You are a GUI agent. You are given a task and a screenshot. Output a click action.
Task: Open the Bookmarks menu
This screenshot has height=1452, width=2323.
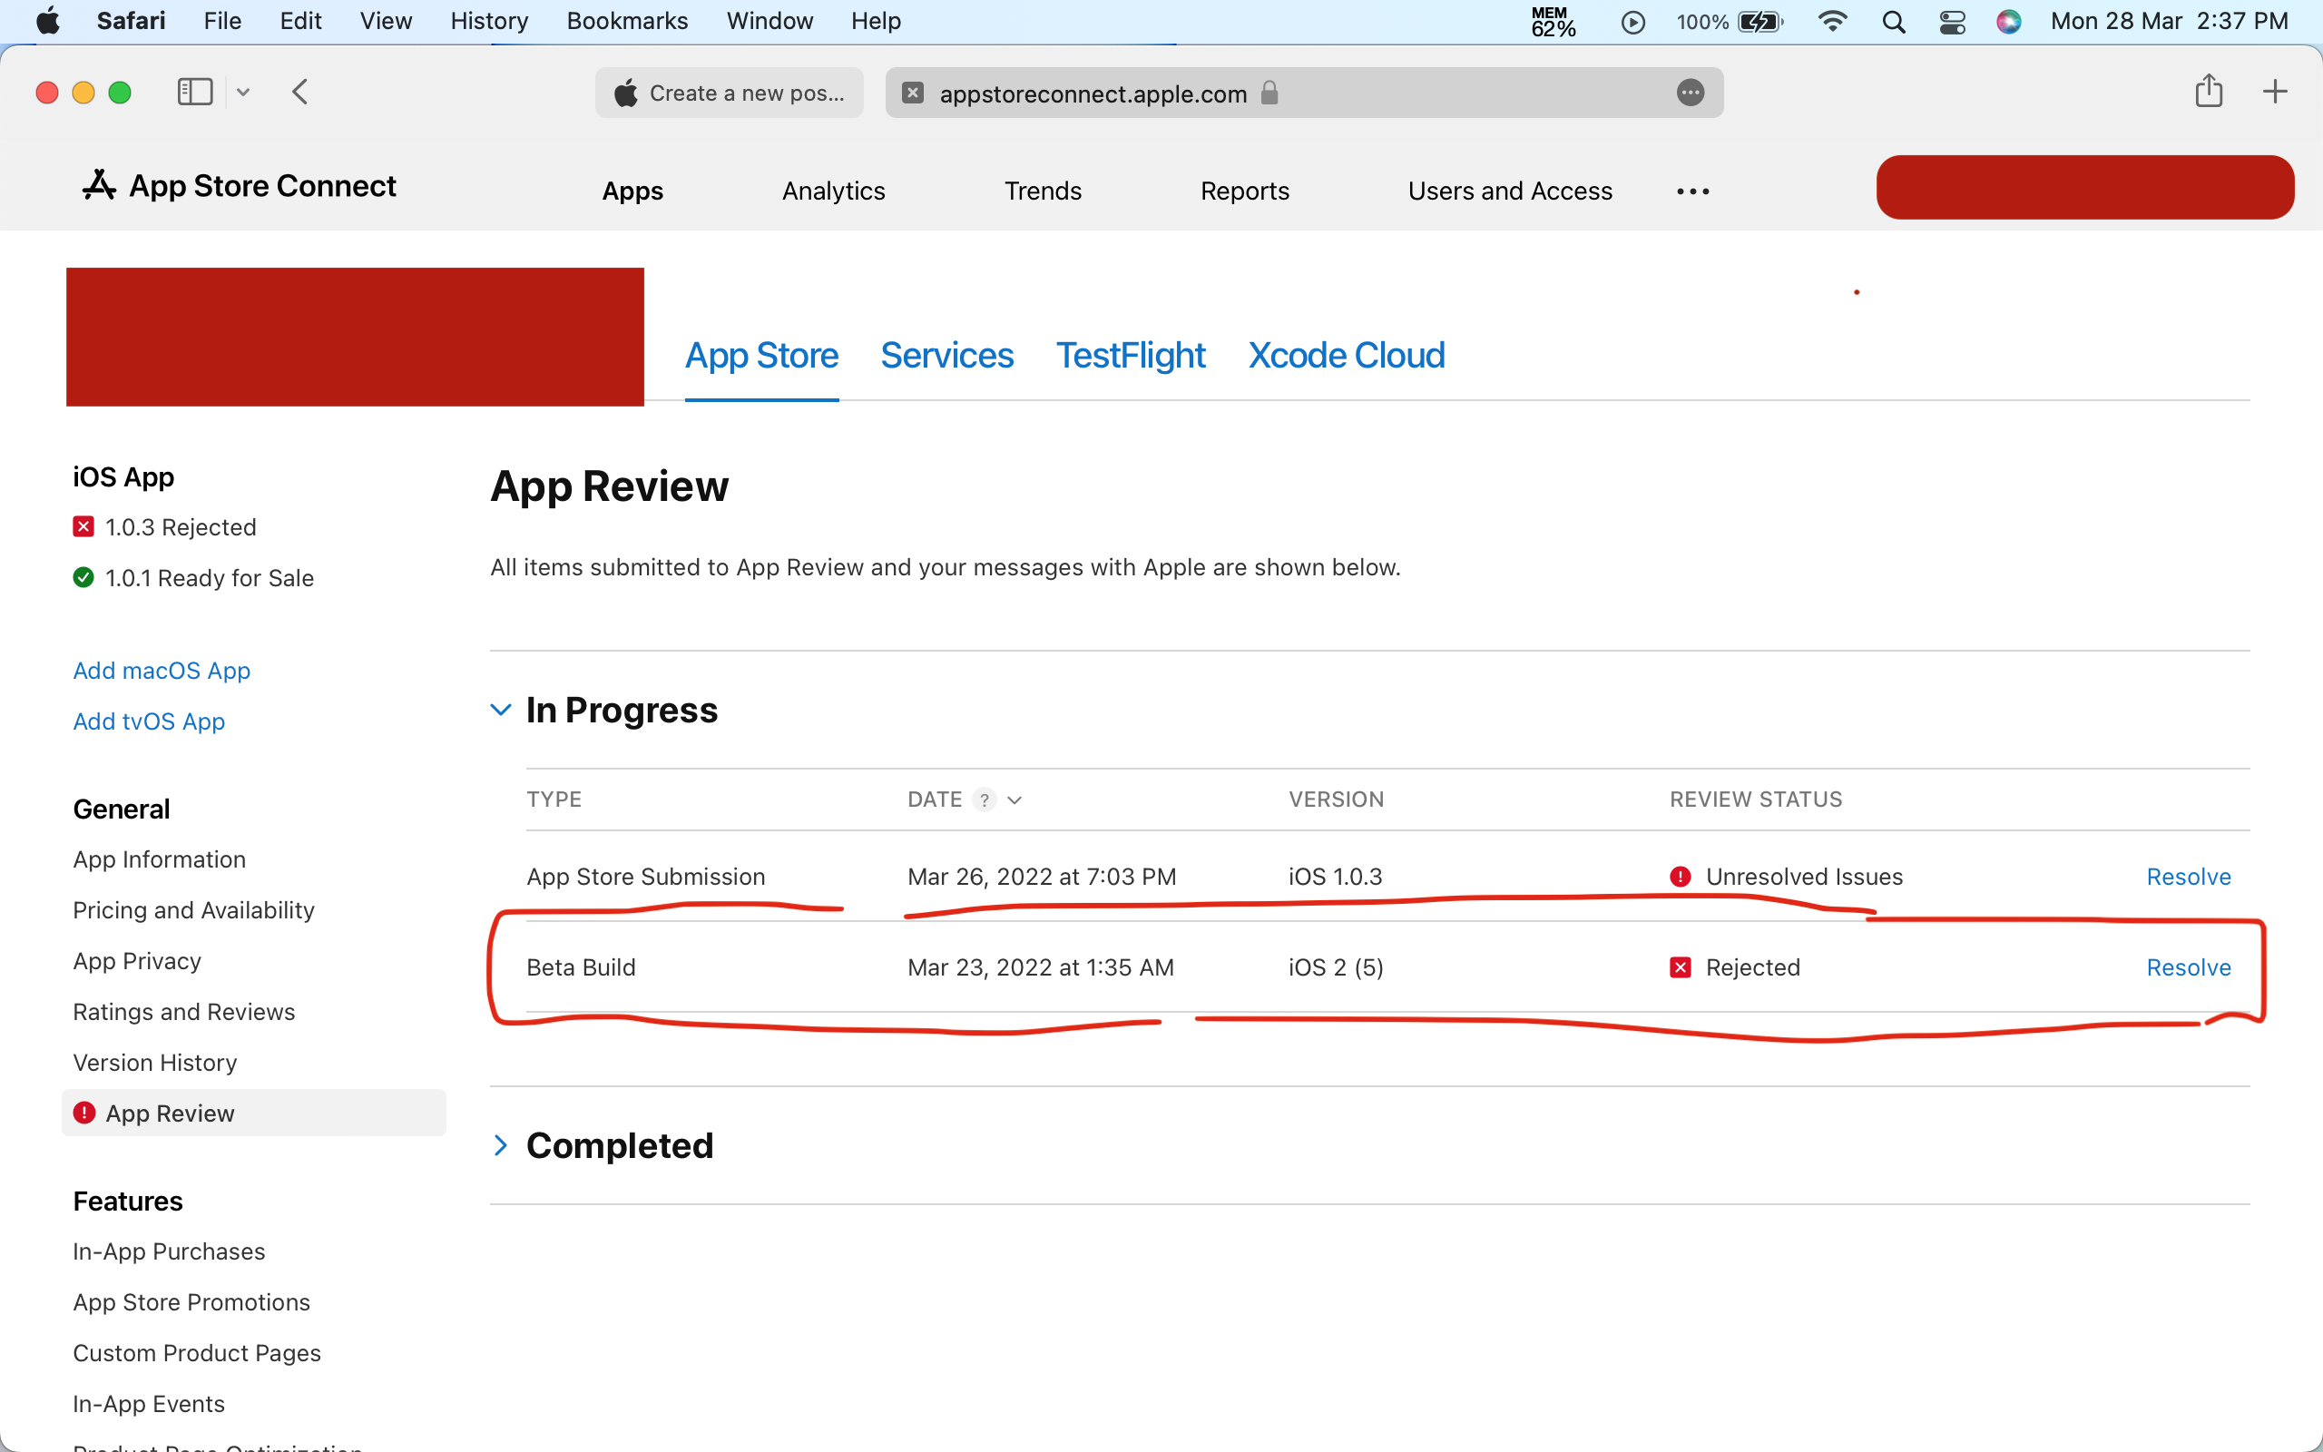coord(627,21)
